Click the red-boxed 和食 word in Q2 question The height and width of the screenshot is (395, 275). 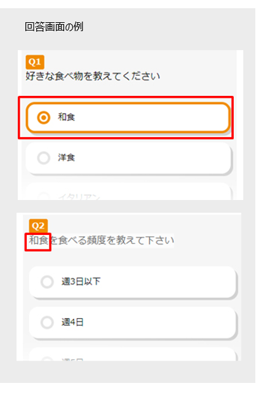click(x=38, y=241)
